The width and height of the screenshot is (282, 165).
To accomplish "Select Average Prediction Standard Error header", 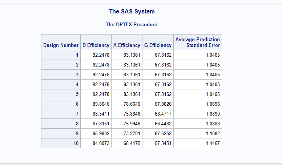I will coord(198,42).
